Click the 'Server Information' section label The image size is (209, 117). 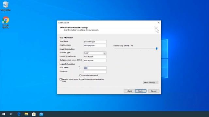(x=67, y=49)
